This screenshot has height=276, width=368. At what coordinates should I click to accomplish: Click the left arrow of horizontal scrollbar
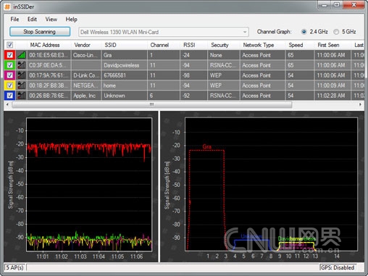click(x=7, y=104)
